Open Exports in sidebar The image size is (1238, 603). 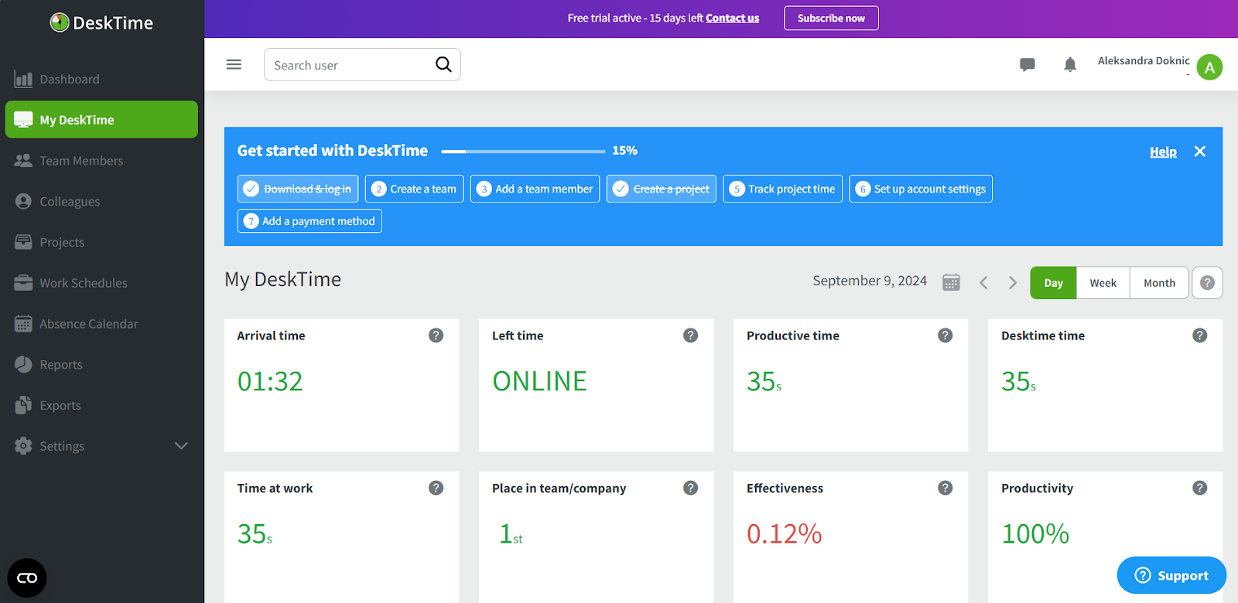tap(102, 405)
